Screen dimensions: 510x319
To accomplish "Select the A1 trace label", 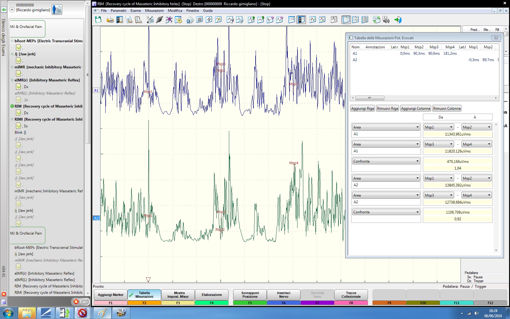I will [x=96, y=91].
